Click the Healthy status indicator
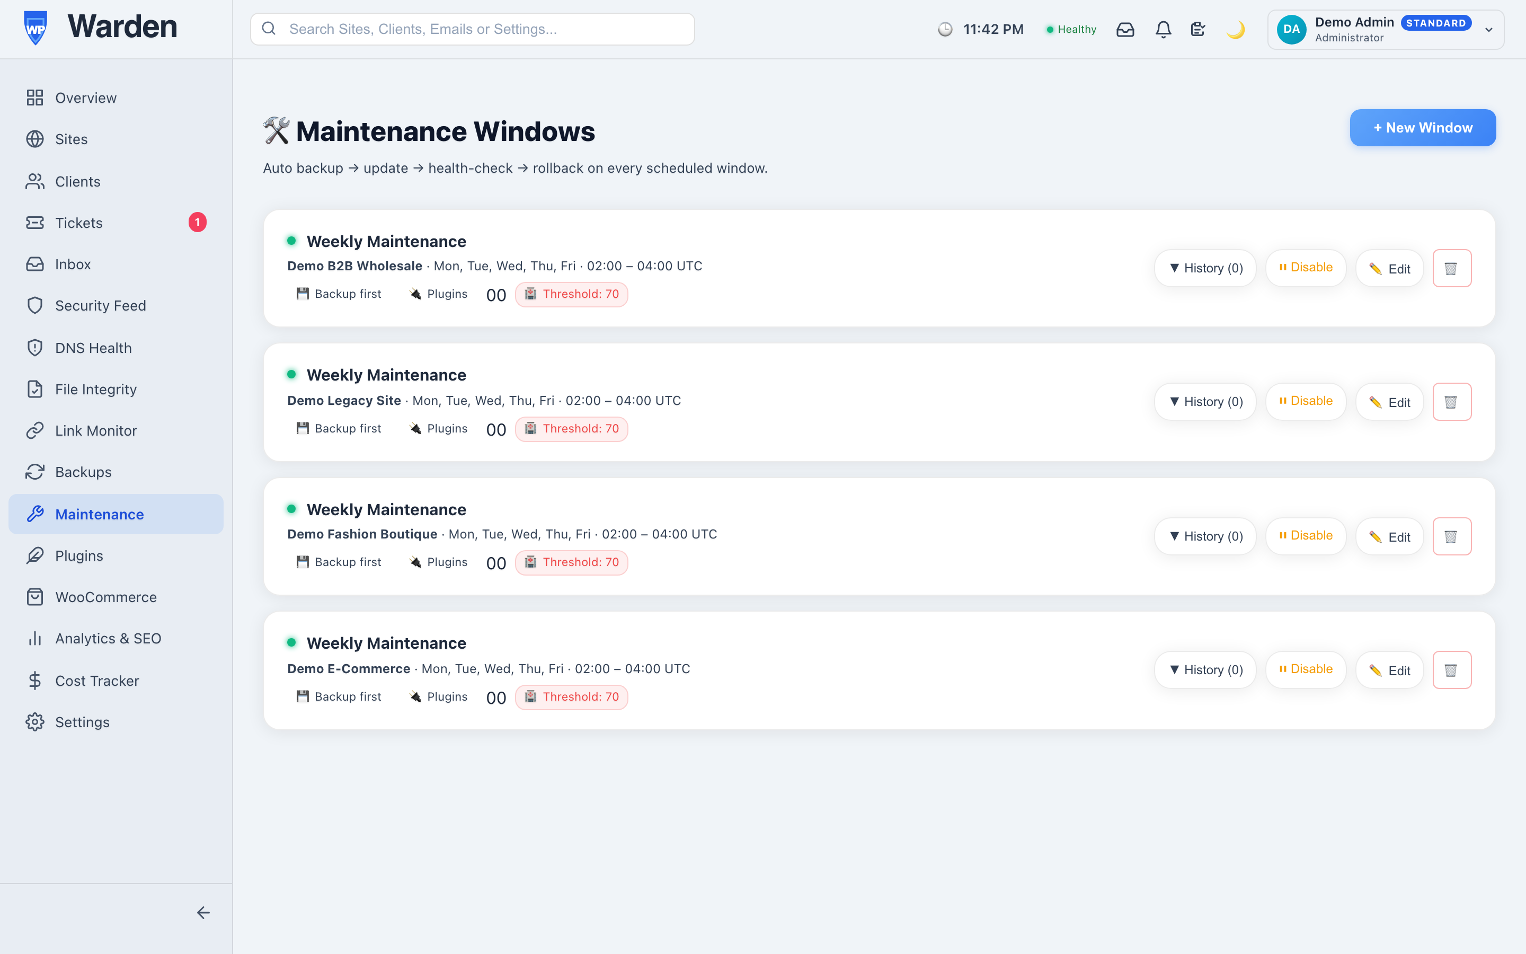This screenshot has height=954, width=1526. (1071, 29)
